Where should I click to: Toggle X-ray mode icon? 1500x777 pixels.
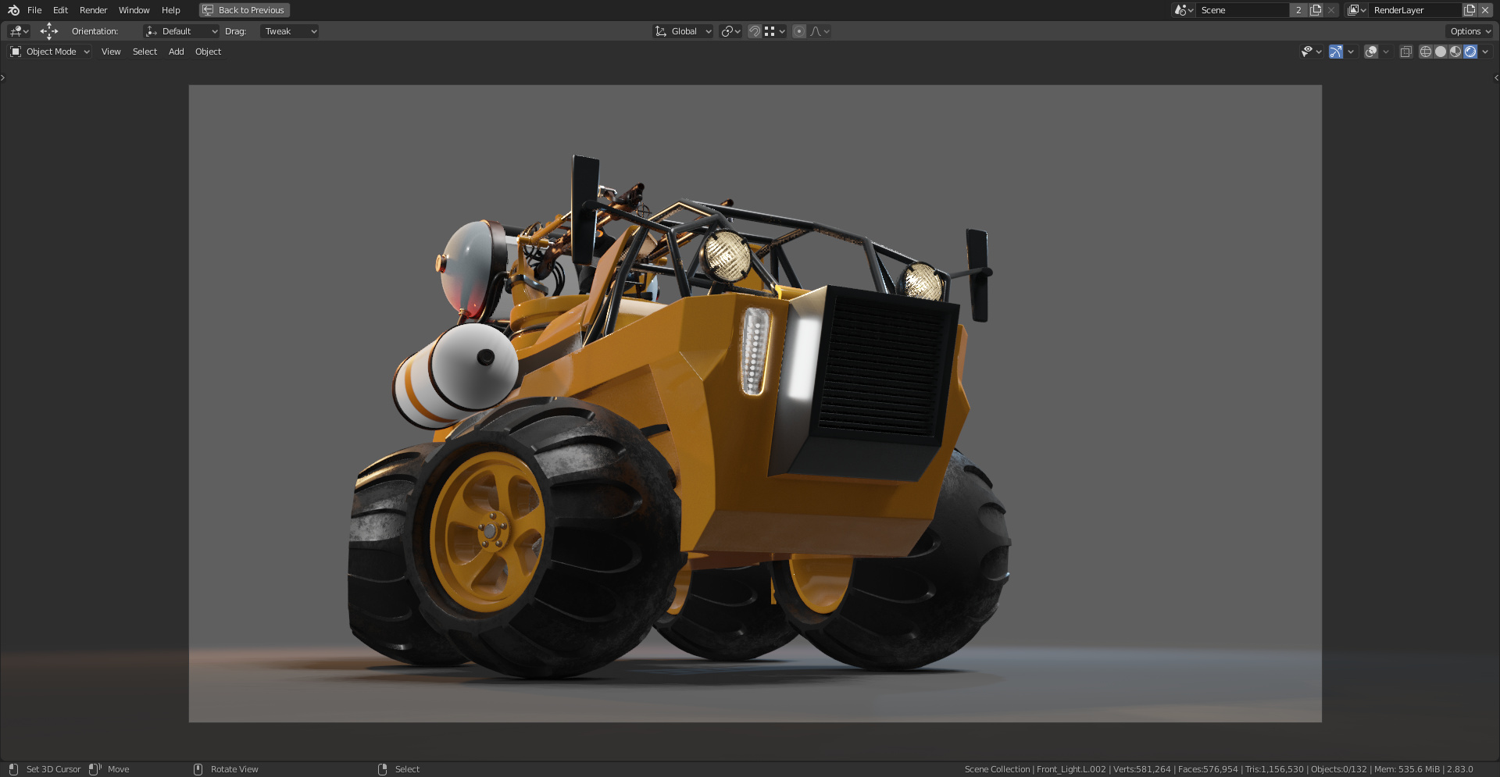point(1405,52)
